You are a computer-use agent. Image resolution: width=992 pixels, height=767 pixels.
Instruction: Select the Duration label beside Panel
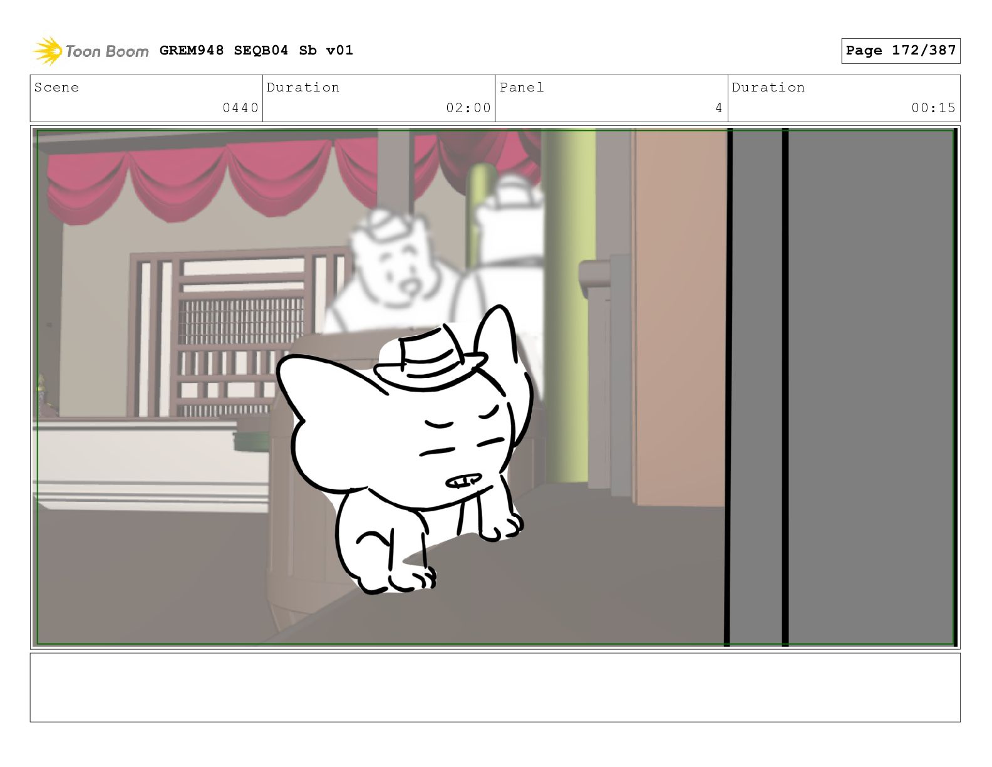[768, 87]
